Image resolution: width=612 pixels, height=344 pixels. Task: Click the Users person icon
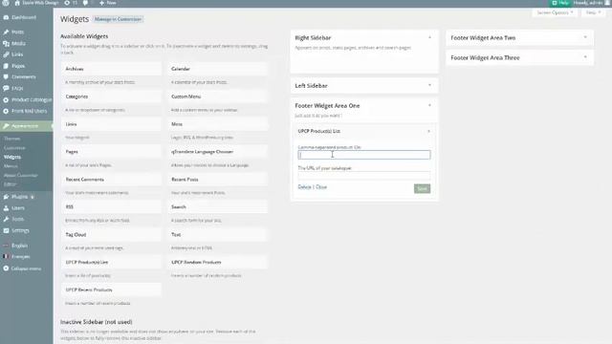6,208
